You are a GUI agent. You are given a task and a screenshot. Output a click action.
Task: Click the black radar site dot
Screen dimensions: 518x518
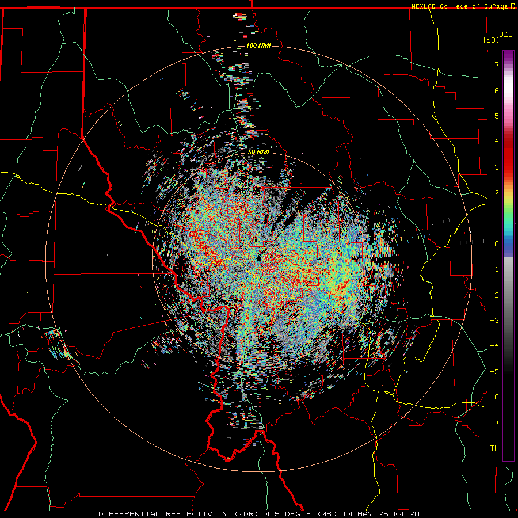point(259,258)
